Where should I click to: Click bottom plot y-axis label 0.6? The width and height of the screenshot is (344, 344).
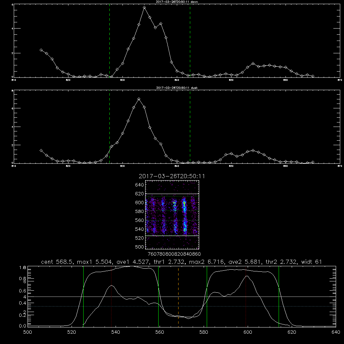point(23,291)
